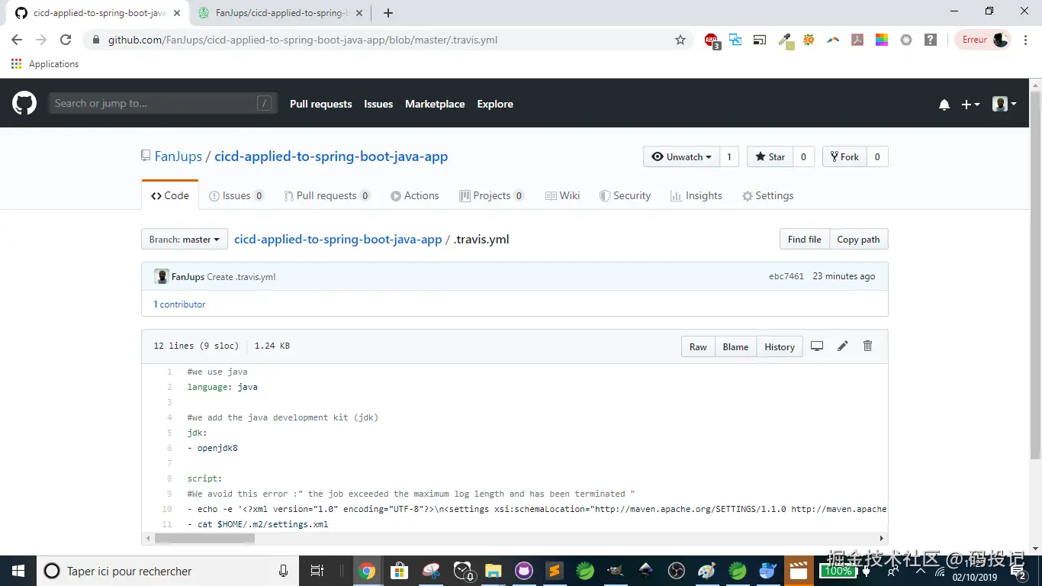Open the FanJups owner link
The image size is (1042, 586).
coord(178,156)
